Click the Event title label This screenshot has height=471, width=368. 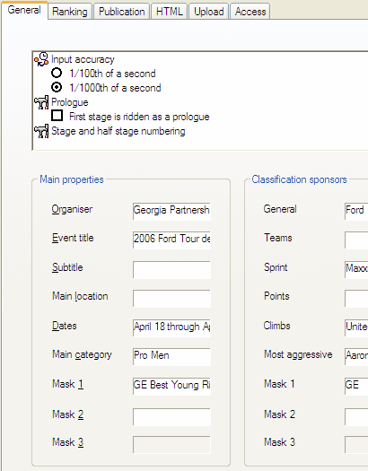(73, 238)
